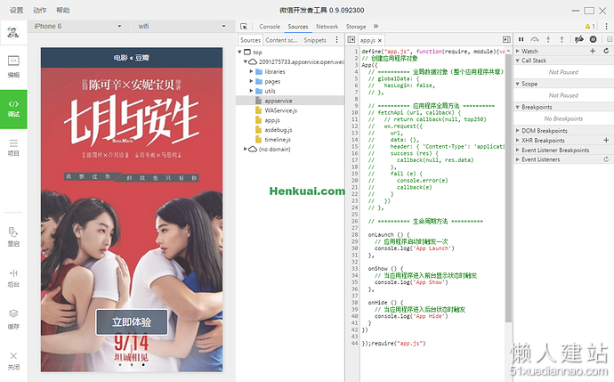The height and width of the screenshot is (382, 614).
Task: Click line number 28 in gutter
Action: click(354, 235)
